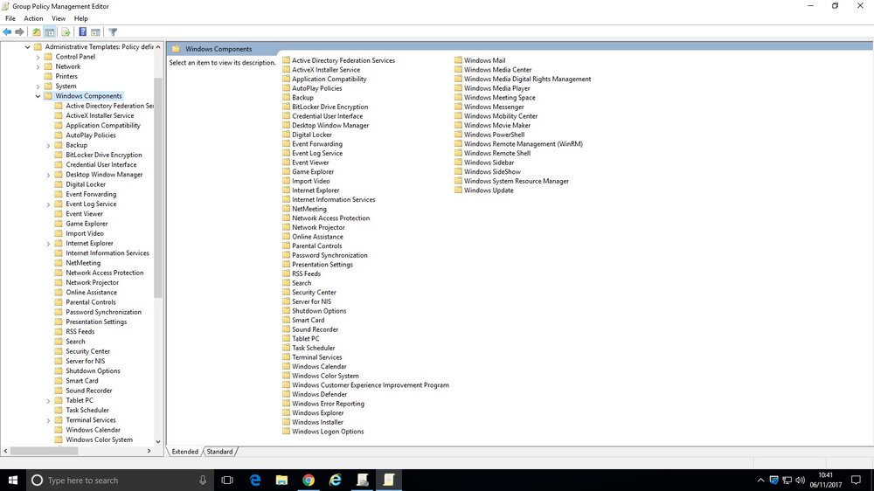
Task: Expand the System tree node
Action: (x=38, y=86)
